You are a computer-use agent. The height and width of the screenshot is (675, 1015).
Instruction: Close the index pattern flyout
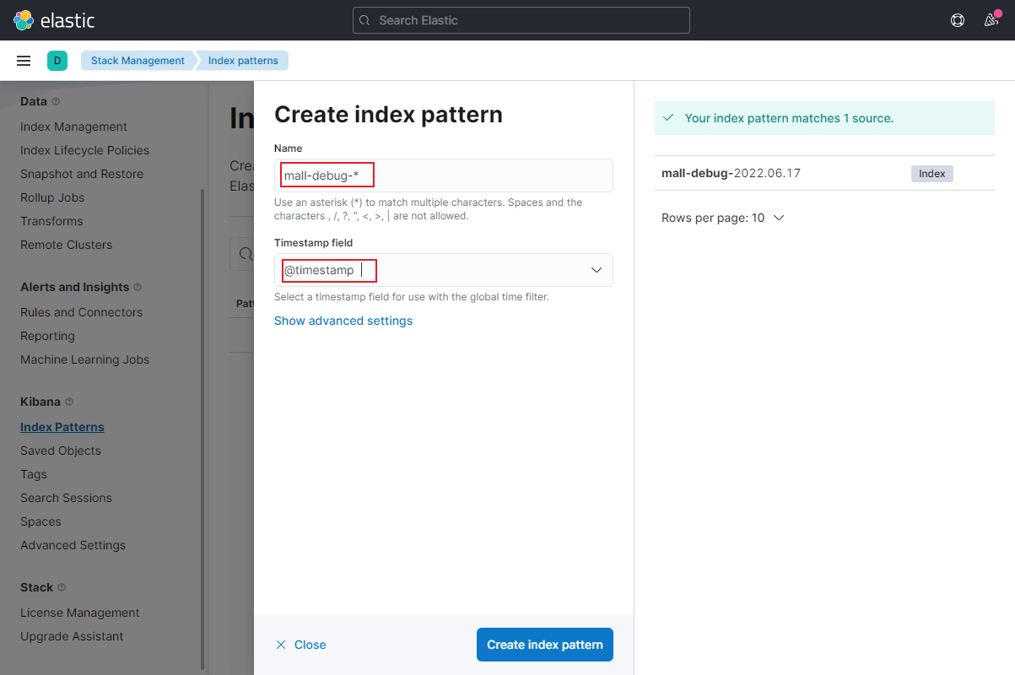point(301,645)
